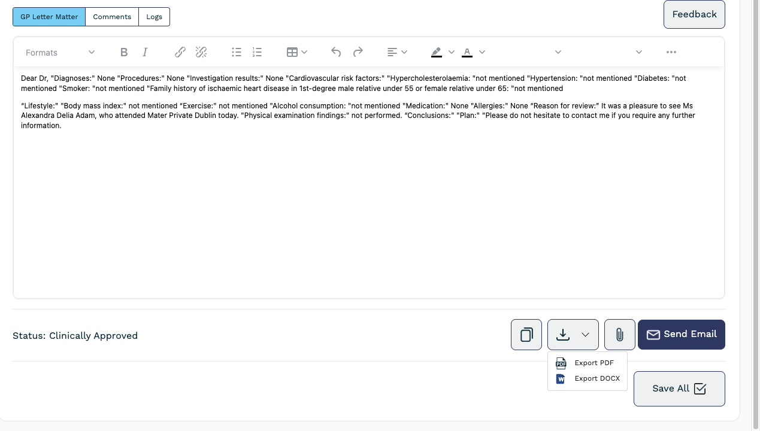Click the insert link icon

coord(180,53)
